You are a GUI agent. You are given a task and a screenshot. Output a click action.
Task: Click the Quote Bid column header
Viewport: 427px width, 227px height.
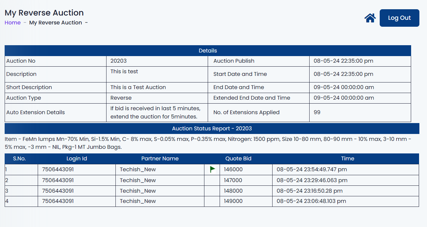pos(238,159)
